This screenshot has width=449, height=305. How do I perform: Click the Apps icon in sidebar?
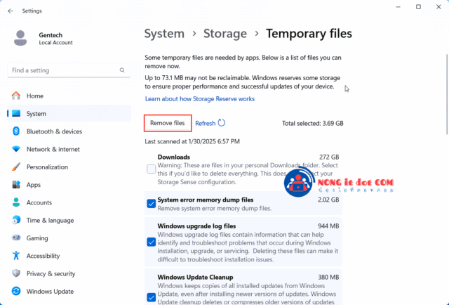(x=16, y=185)
